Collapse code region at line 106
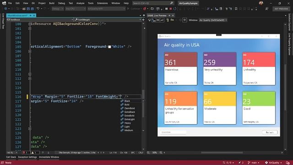The height and width of the screenshot is (165, 293). (x=30, y=51)
